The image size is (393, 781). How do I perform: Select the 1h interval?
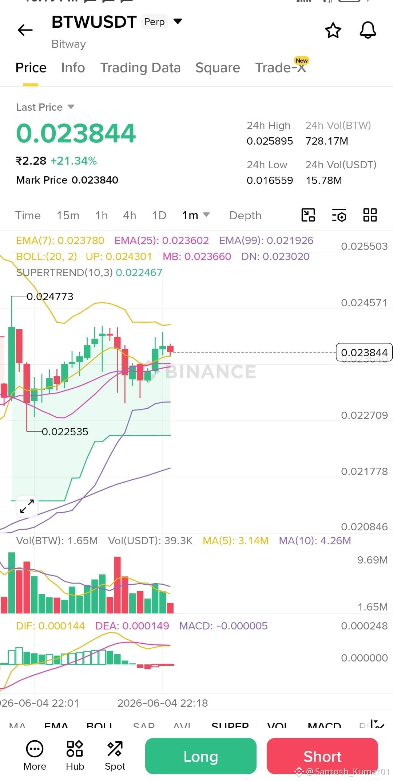tap(102, 215)
